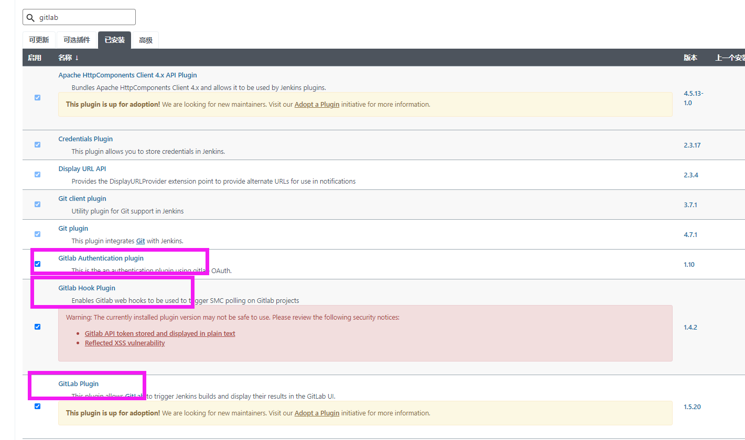Screen dimensions: 745x440
Task: Click the text "This plugin allows you to store credentials in Jenkins."
Action: coord(148,152)
